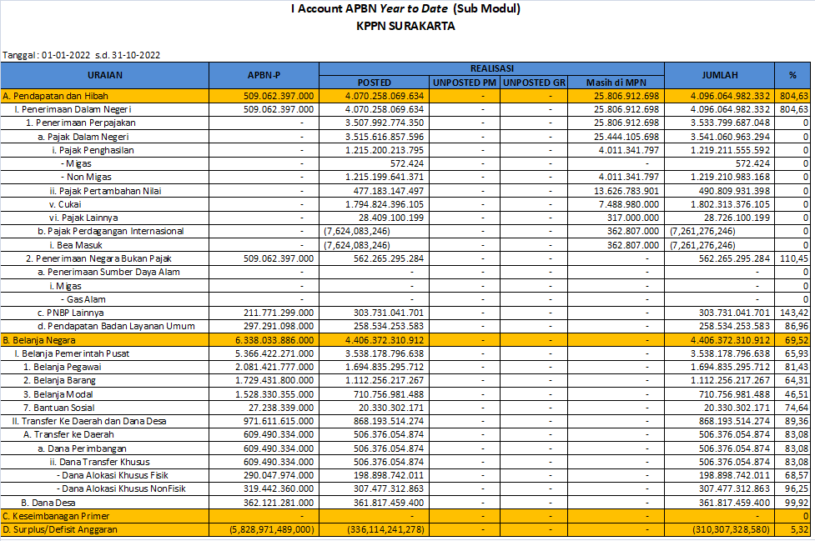Select Belanja Pegawai budget 2.081.421.777.000

(274, 367)
